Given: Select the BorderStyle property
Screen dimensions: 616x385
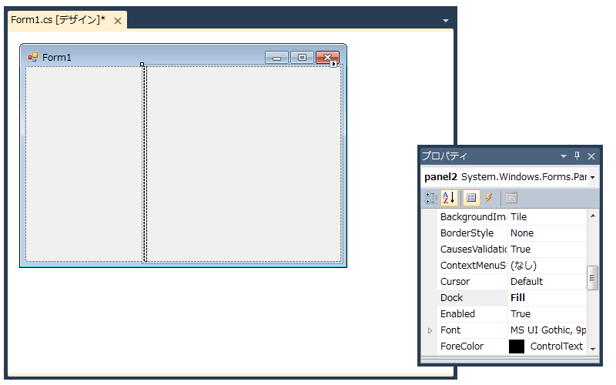Looking at the screenshot, I should (467, 233).
